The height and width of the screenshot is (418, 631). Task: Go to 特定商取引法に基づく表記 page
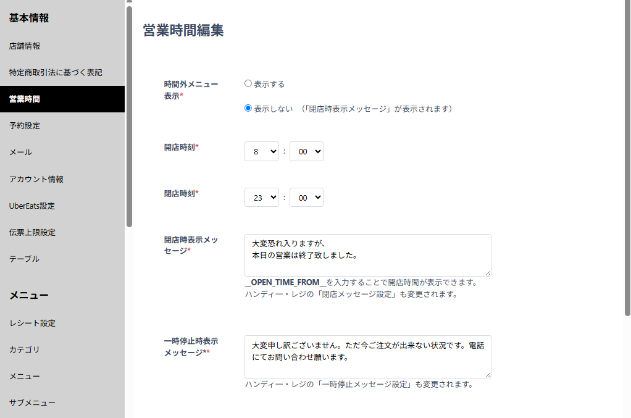coord(56,72)
